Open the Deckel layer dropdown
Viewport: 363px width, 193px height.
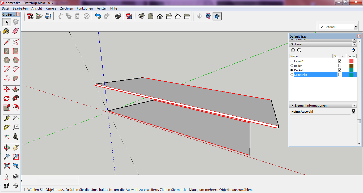click(355, 27)
